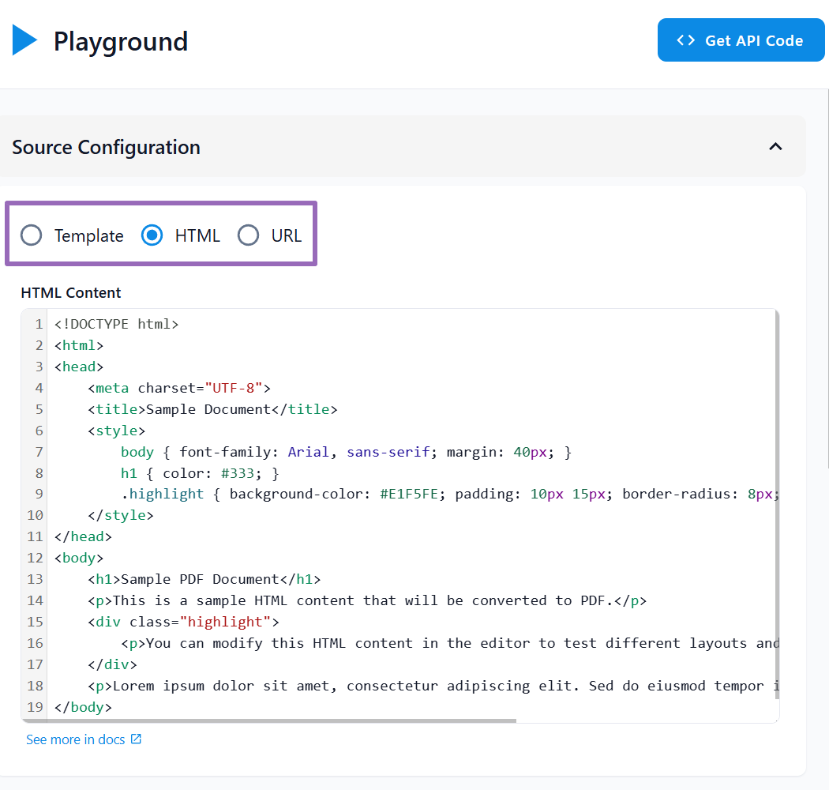Image resolution: width=829 pixels, height=790 pixels.
Task: Click the Source Configuration section header
Action: 106,147
